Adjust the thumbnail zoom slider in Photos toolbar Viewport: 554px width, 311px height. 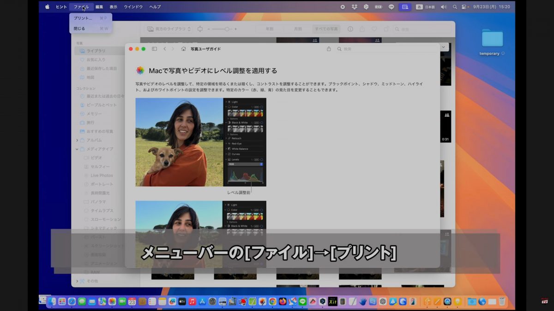pos(227,29)
